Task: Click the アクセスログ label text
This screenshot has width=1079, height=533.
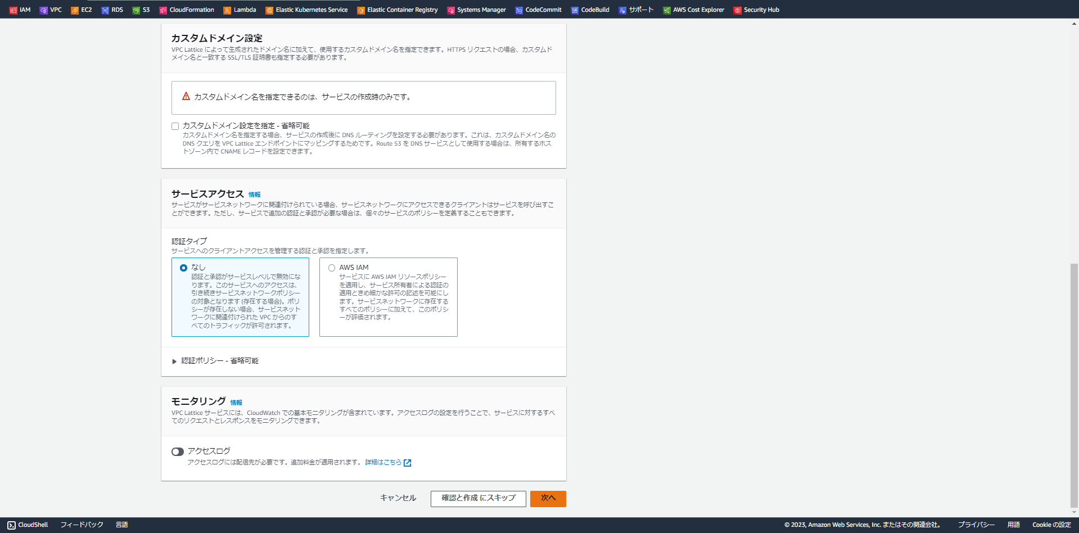Action: 209,451
